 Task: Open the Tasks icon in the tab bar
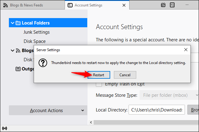click(172, 5)
